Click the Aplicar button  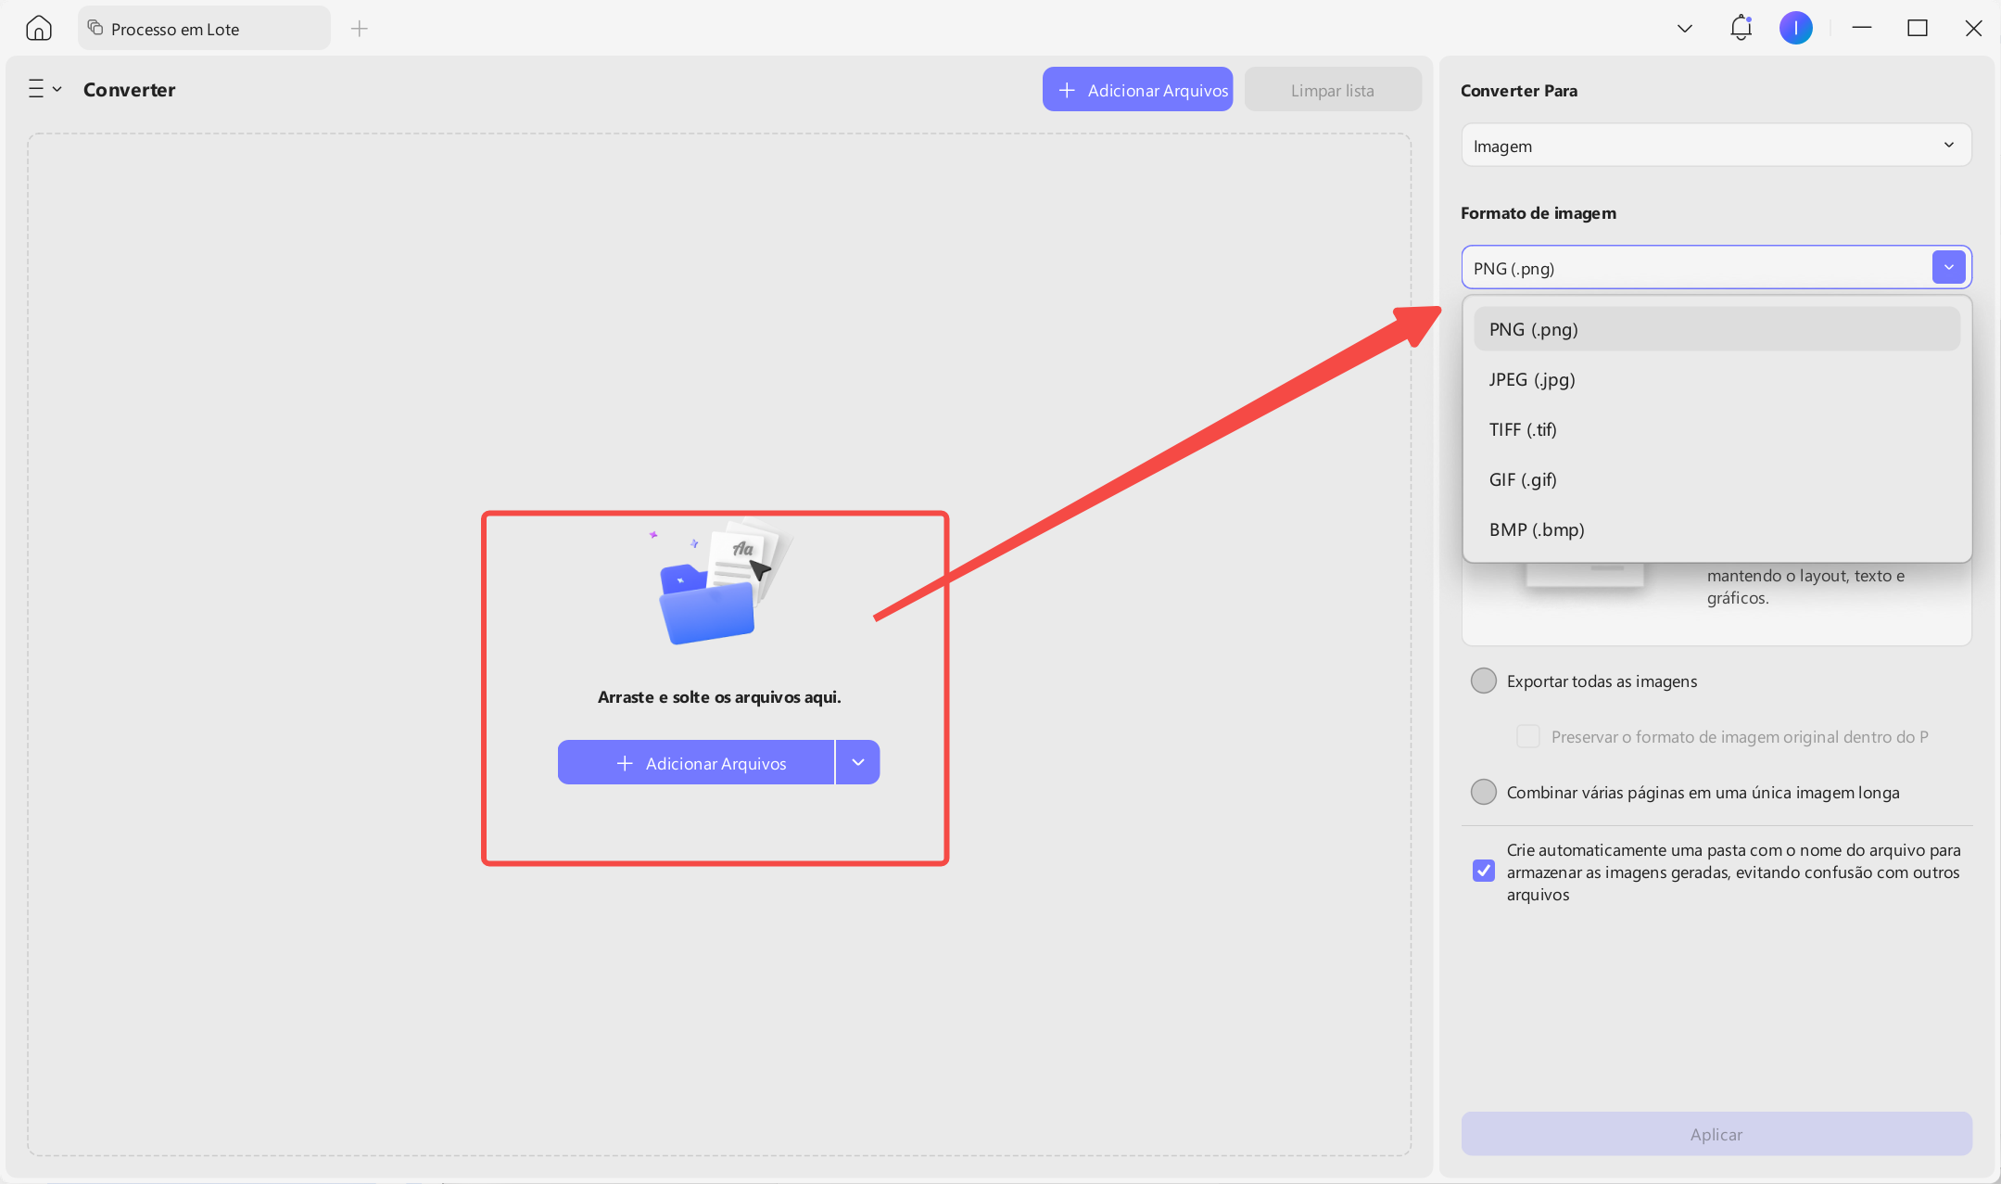pyautogui.click(x=1716, y=1134)
